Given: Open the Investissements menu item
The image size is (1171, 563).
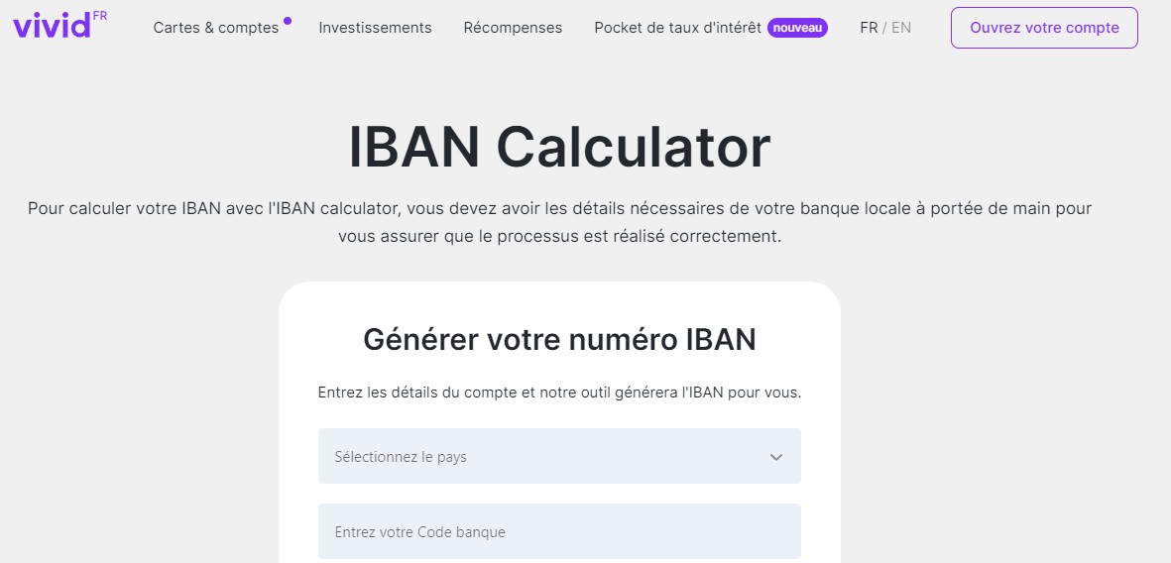Looking at the screenshot, I should [x=375, y=28].
